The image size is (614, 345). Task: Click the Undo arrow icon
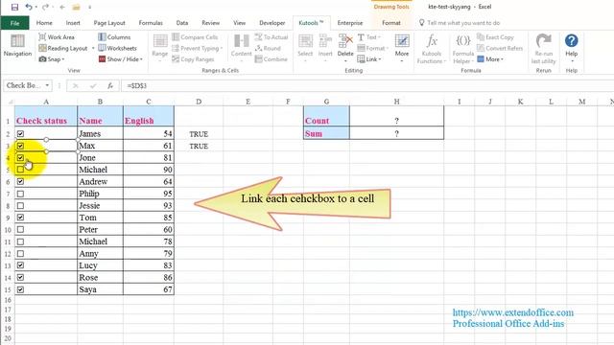29,7
